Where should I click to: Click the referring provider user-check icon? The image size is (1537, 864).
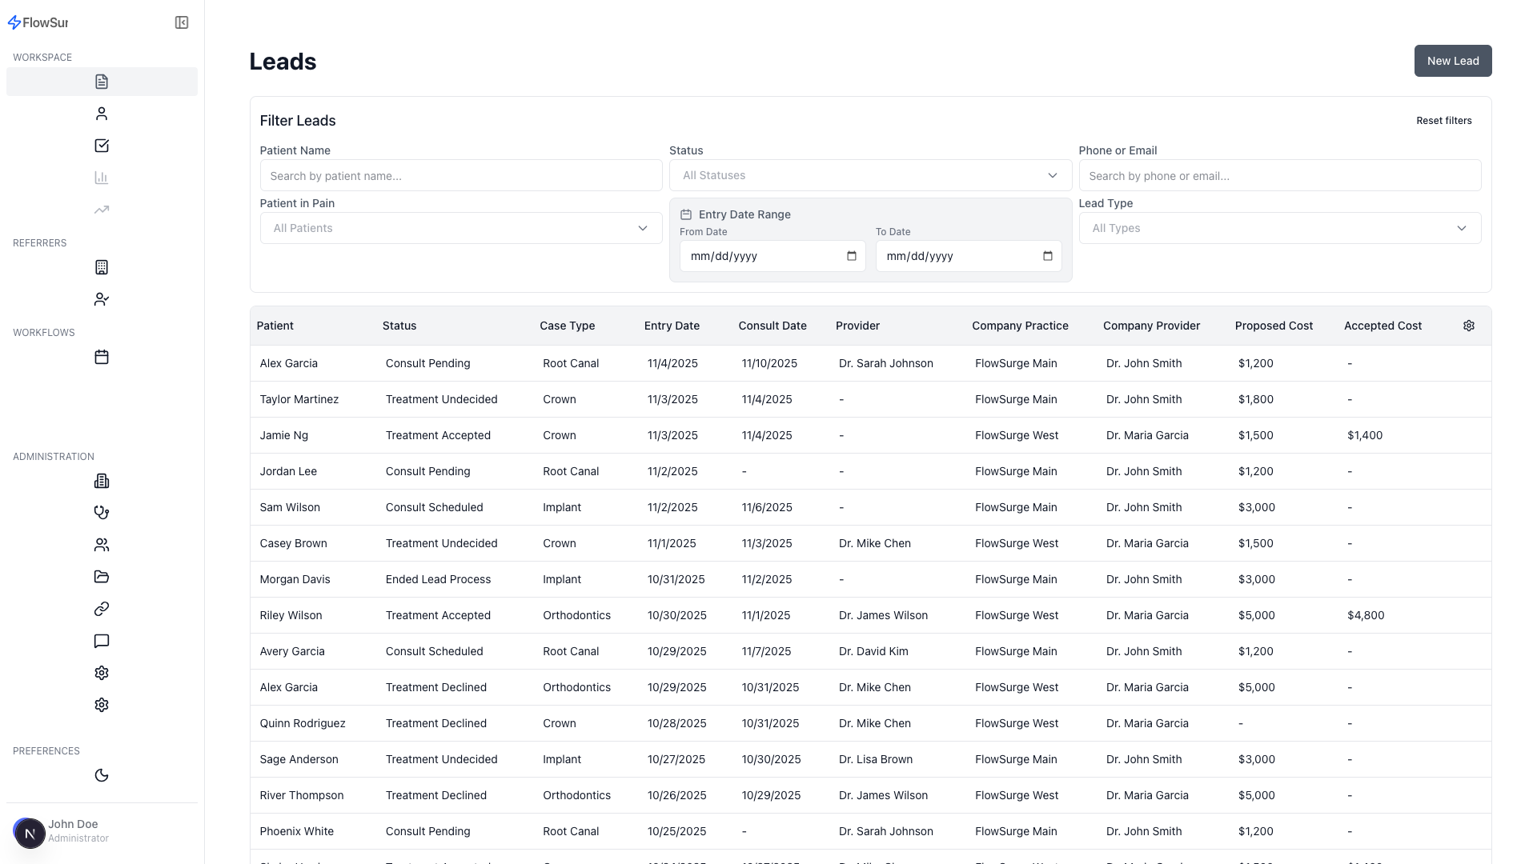click(x=101, y=299)
